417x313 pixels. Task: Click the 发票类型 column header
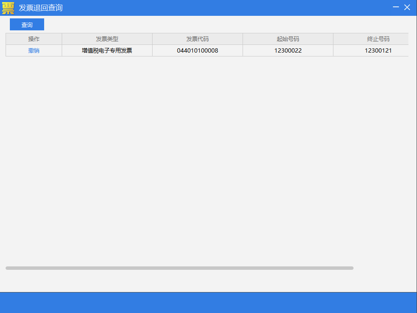(x=107, y=39)
